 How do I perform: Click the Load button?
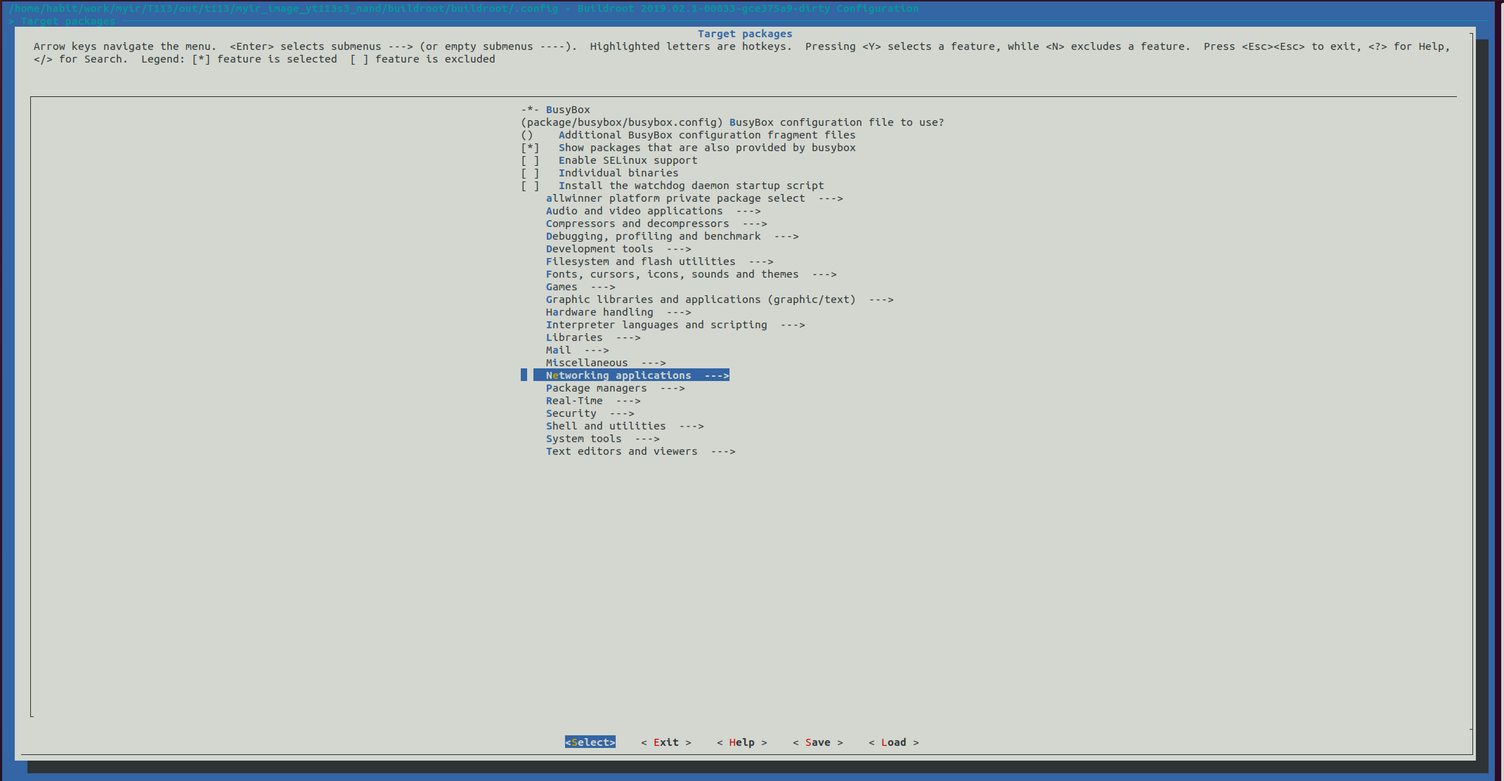[893, 742]
